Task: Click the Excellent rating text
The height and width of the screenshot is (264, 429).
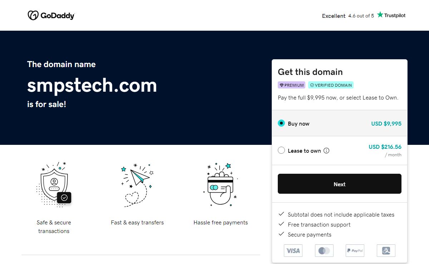Action: tap(334, 16)
